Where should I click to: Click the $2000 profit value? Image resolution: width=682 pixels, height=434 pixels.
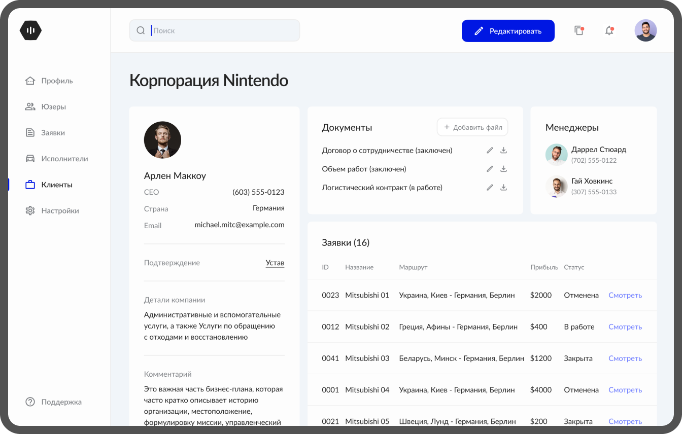[541, 295]
